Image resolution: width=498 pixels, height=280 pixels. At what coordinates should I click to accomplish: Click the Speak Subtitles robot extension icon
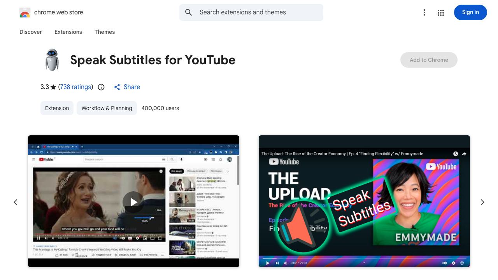click(52, 60)
